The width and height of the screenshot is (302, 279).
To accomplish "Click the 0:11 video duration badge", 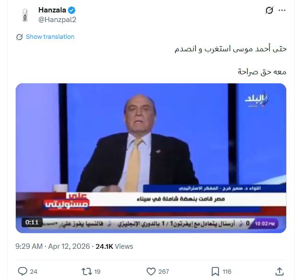I will [32, 222].
